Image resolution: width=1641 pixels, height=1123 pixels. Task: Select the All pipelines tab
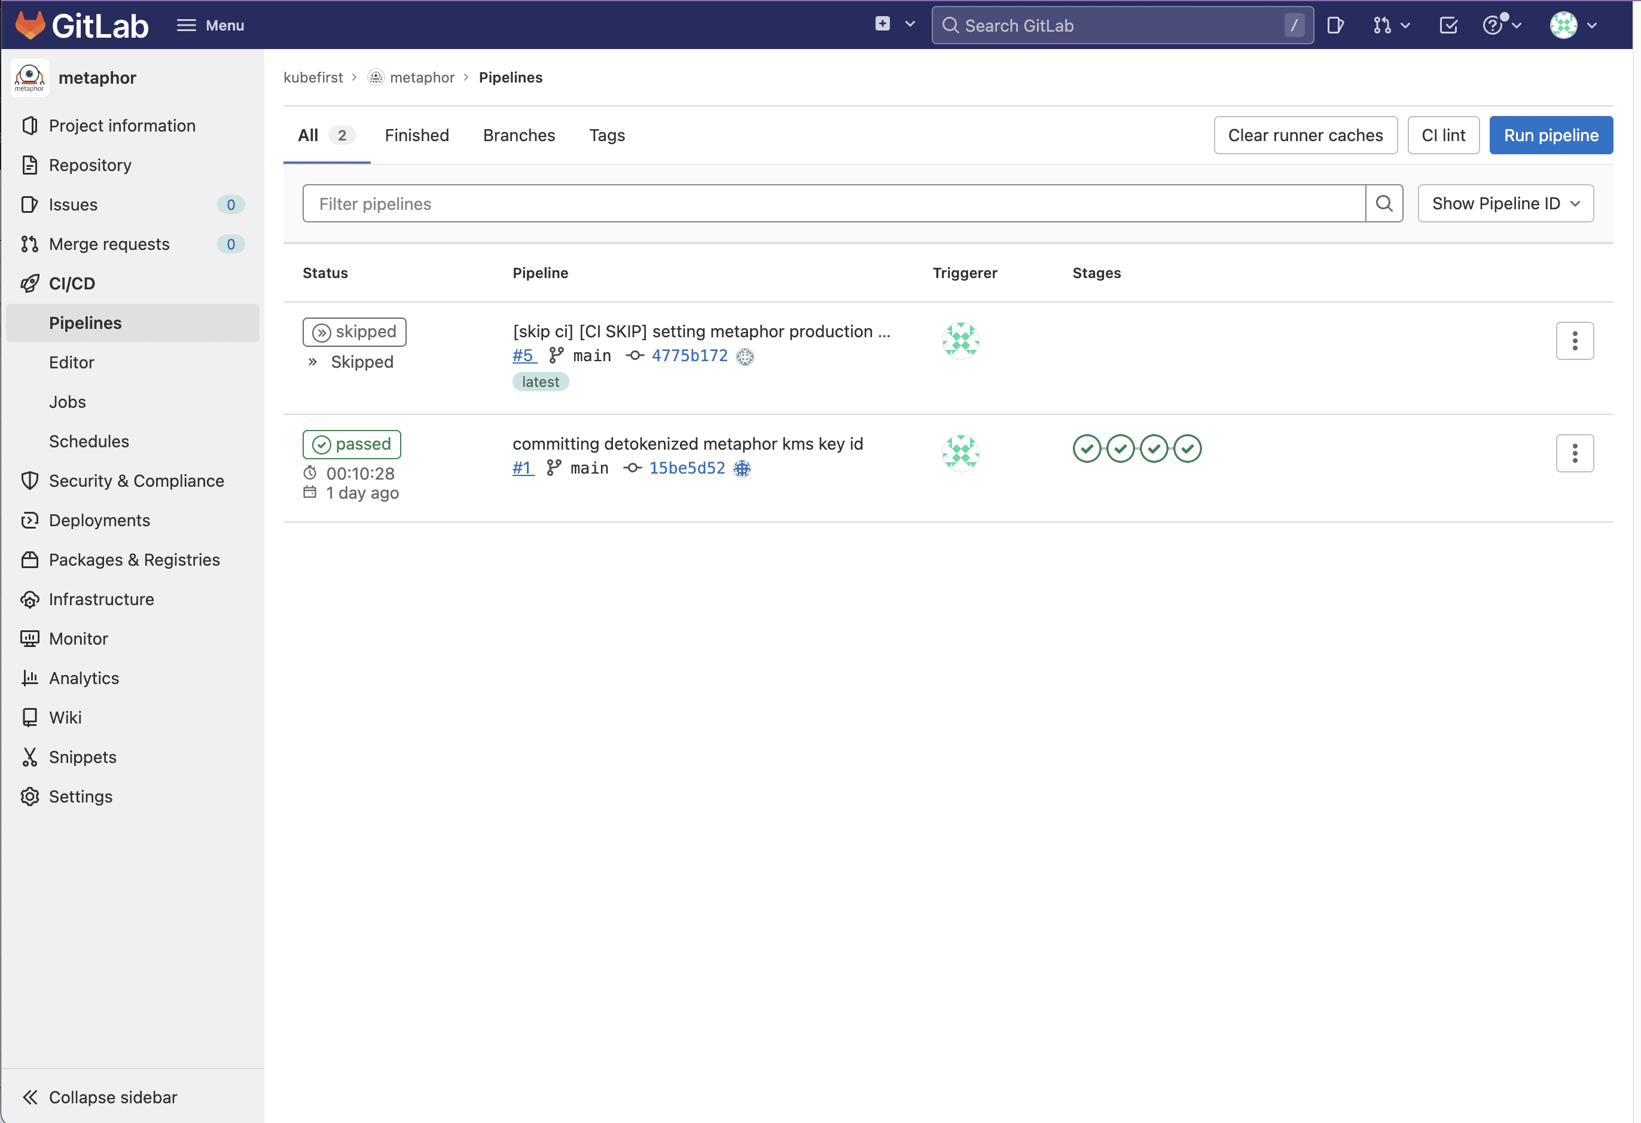pos(326,136)
